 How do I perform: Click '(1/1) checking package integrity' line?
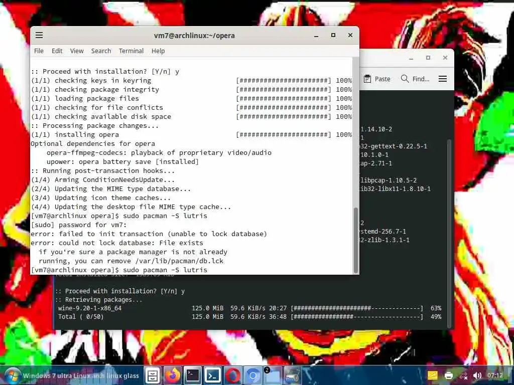click(x=191, y=90)
